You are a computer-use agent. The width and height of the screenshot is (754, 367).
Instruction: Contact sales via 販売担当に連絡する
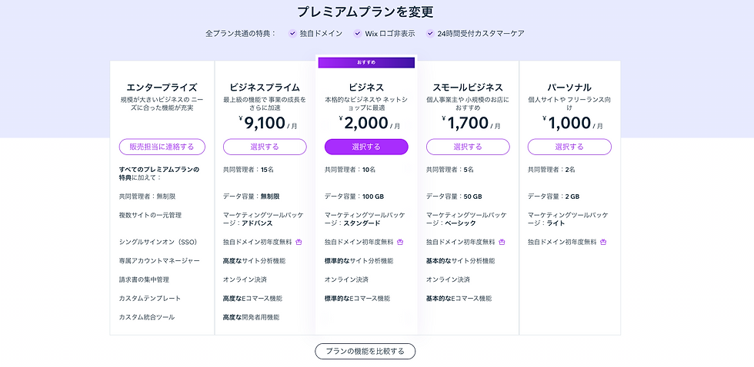tap(162, 147)
